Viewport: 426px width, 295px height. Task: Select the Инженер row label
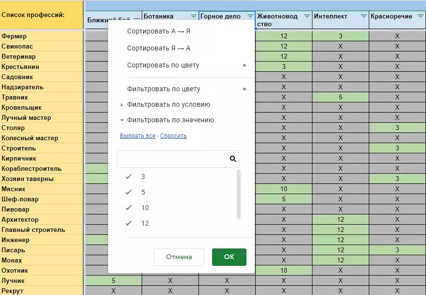pos(42,240)
